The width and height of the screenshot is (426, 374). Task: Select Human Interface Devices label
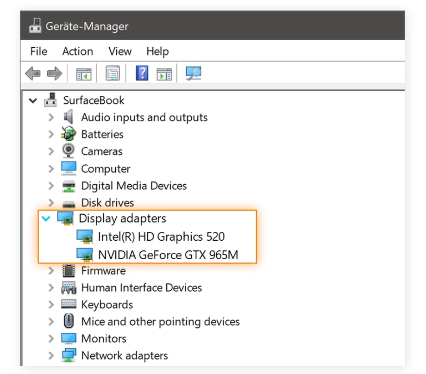pyautogui.click(x=142, y=287)
